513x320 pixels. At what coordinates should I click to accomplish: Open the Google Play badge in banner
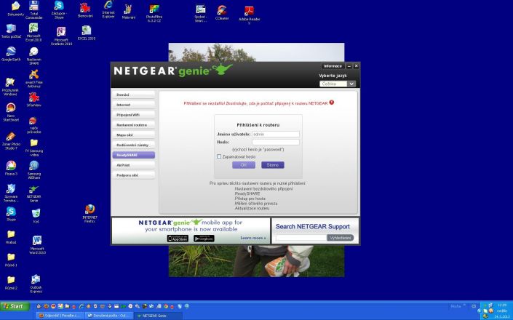coord(204,239)
